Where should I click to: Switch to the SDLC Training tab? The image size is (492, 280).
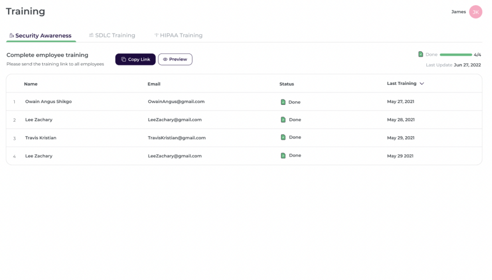click(x=115, y=35)
